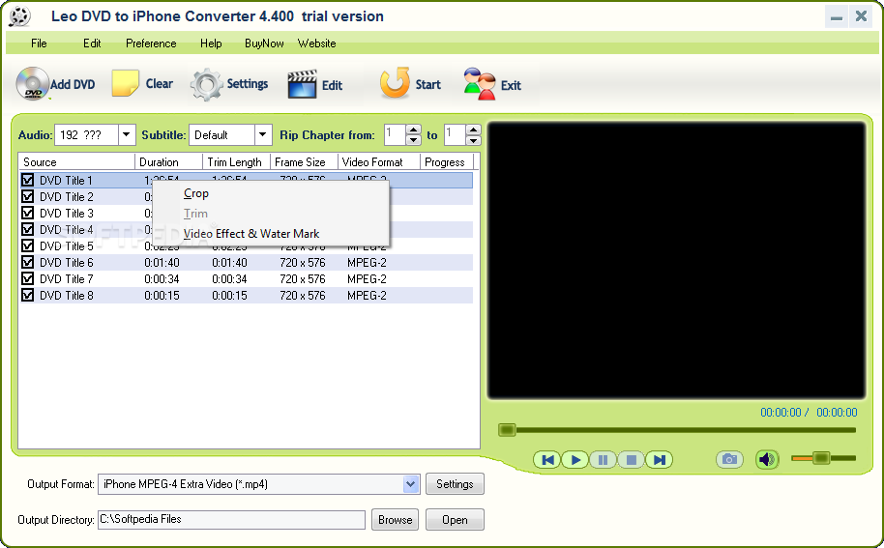Click the 0:00:34 duration of Title 7
This screenshot has width=884, height=548.
(x=162, y=278)
